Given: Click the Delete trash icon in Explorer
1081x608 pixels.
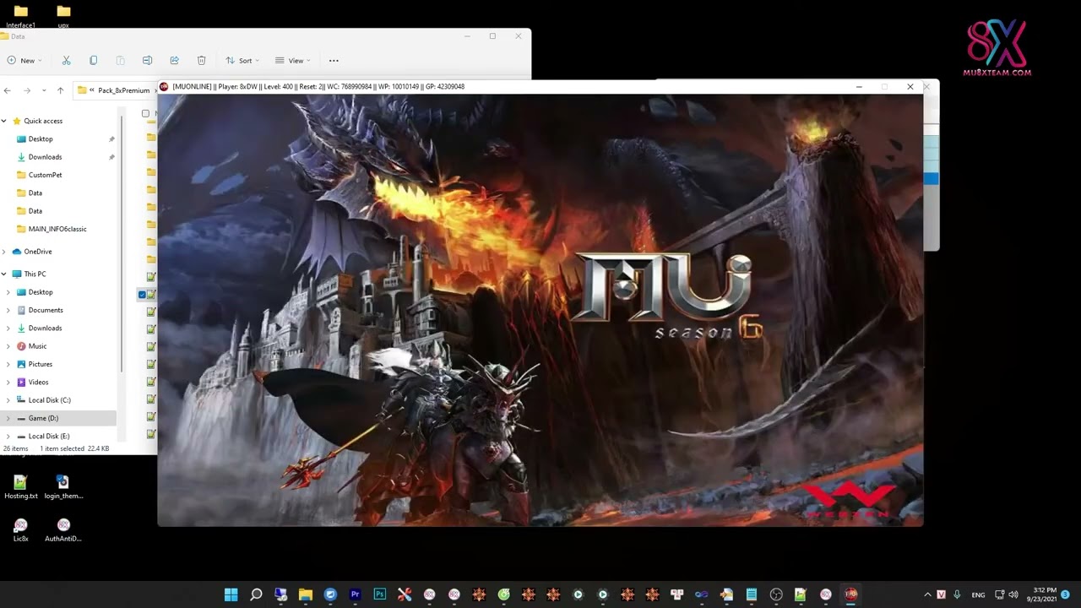Looking at the screenshot, I should coord(201,61).
